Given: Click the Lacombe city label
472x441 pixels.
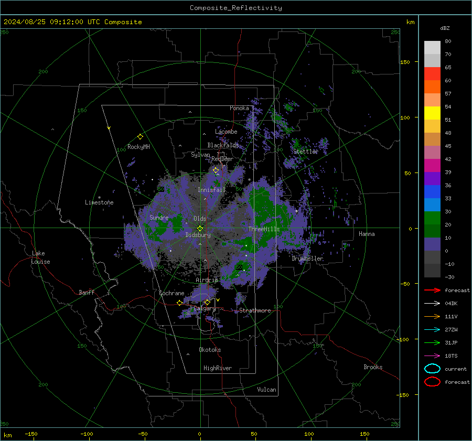Looking at the screenshot, I should pyautogui.click(x=226, y=132).
